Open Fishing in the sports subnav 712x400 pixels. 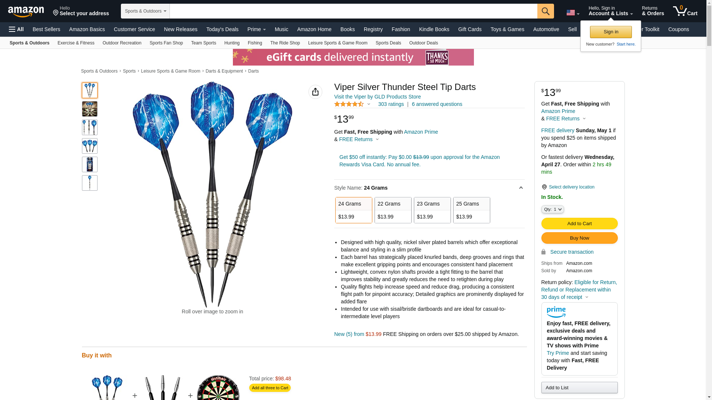click(x=255, y=43)
